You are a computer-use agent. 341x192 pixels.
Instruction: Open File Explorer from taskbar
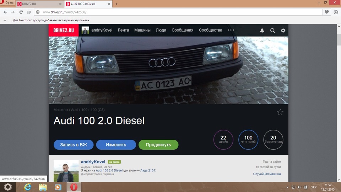tap(43, 187)
